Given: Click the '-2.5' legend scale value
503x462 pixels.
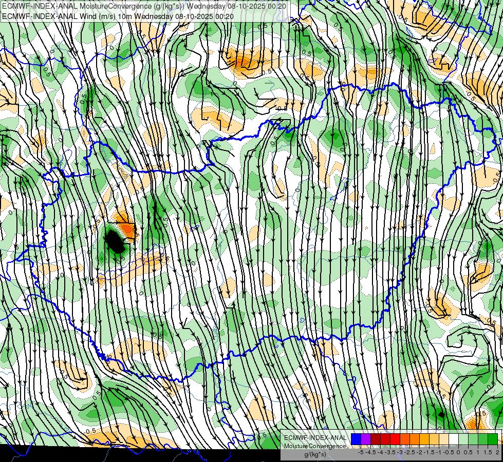Looking at the screenshot, I should 409,452.
